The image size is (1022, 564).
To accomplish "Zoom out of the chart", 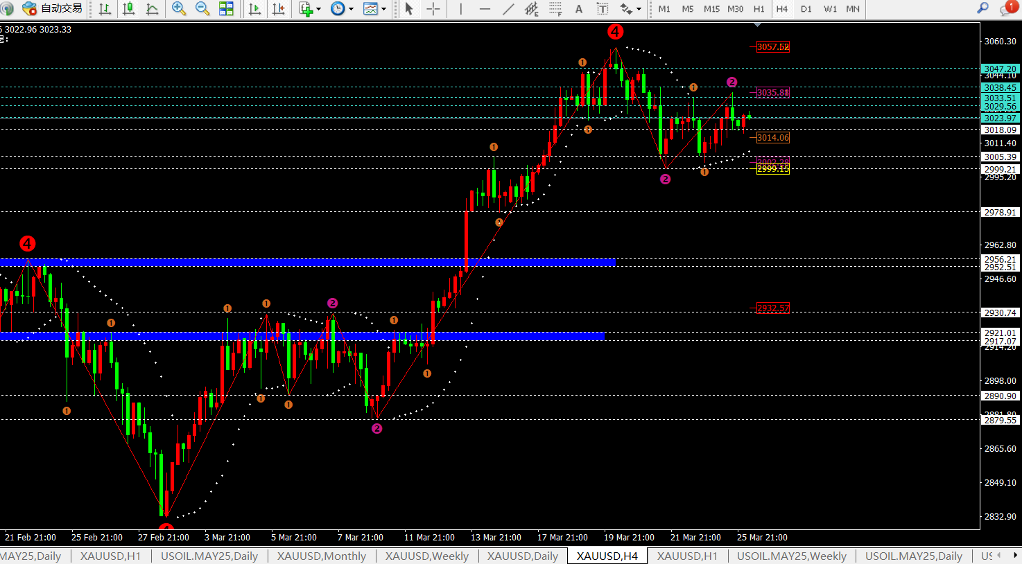I will coord(202,9).
